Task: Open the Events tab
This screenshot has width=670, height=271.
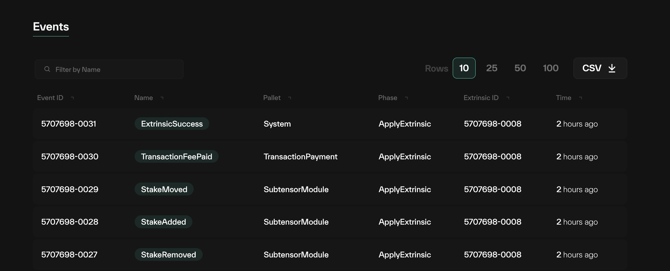Action: tap(51, 27)
